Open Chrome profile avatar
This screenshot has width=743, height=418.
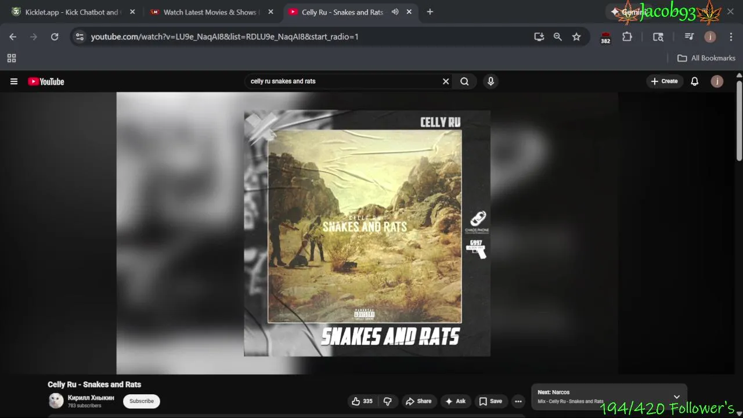[710, 37]
